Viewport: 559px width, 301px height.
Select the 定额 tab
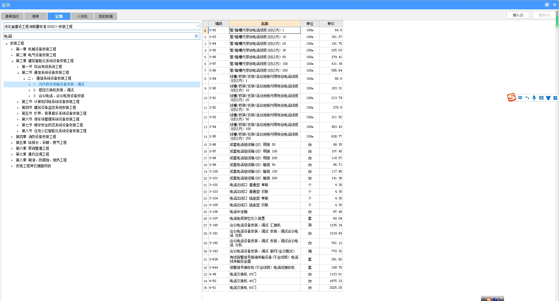pyautogui.click(x=59, y=16)
